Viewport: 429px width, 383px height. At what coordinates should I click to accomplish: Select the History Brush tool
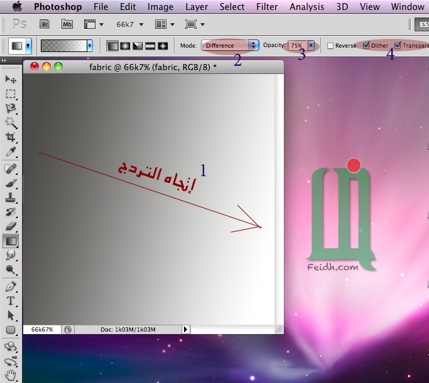[x=11, y=212]
